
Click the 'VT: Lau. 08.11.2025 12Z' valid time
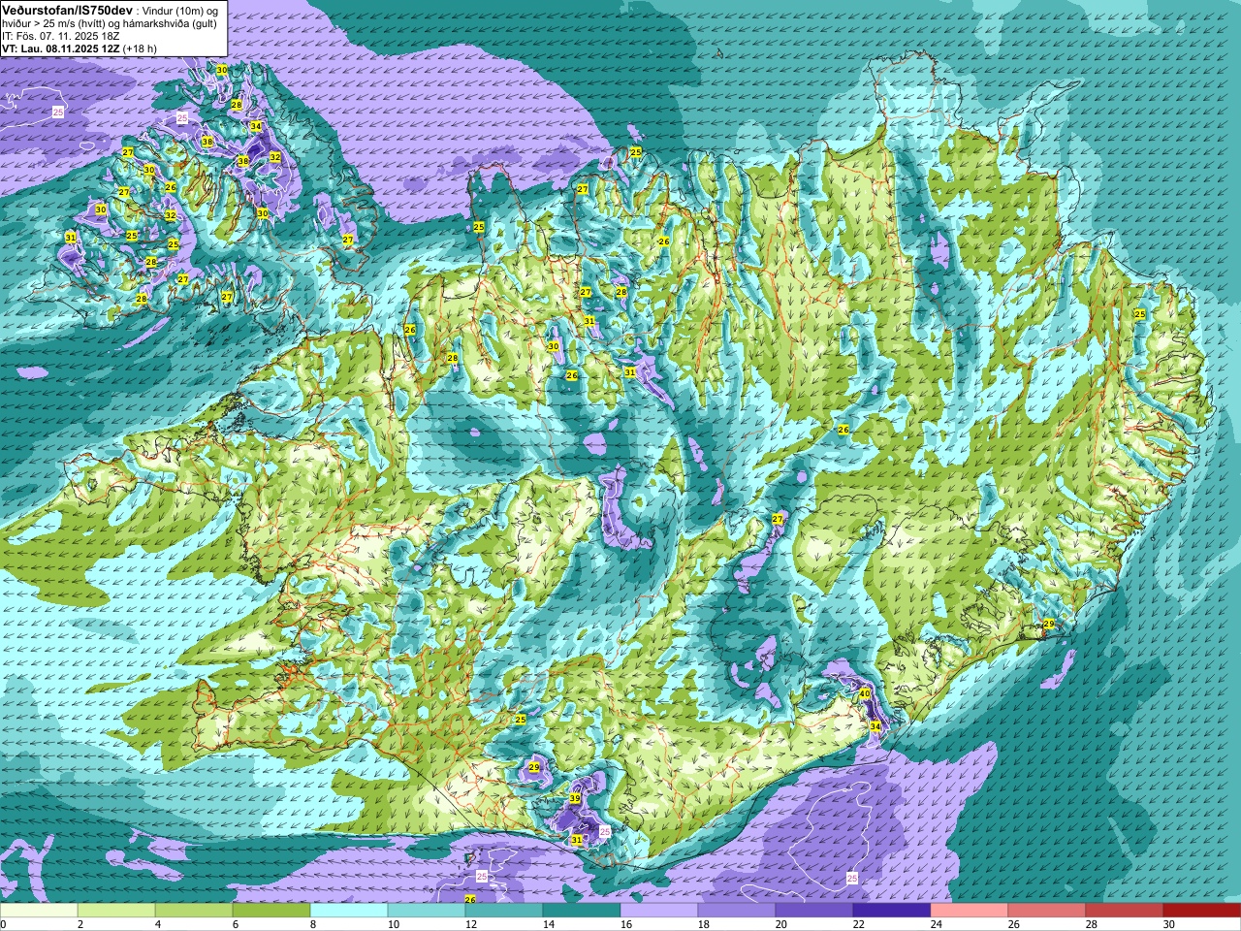click(x=61, y=48)
